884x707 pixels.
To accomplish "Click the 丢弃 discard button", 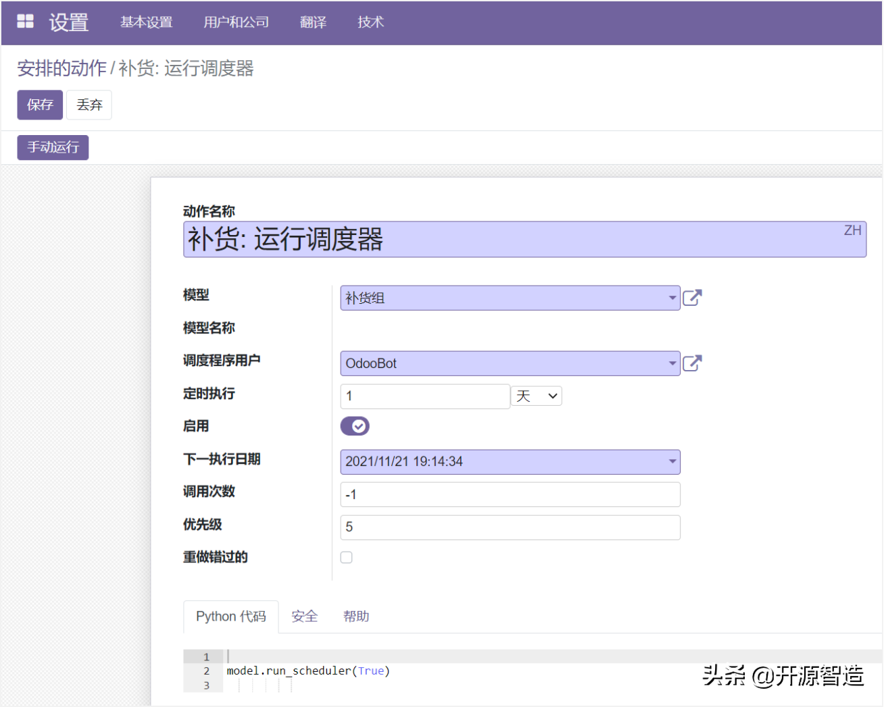I will 89,105.
